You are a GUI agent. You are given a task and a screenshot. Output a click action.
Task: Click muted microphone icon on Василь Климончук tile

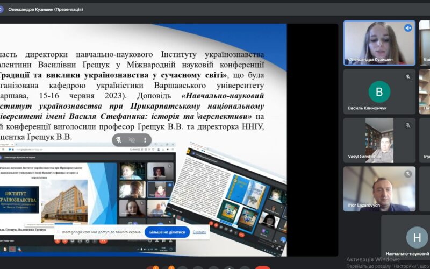[408, 77]
